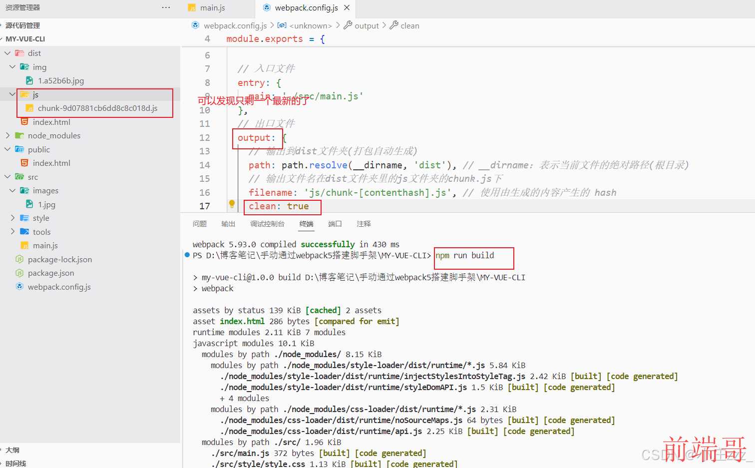Expand the tools folder chevron
Screen dimensions: 755x468
[12, 232]
